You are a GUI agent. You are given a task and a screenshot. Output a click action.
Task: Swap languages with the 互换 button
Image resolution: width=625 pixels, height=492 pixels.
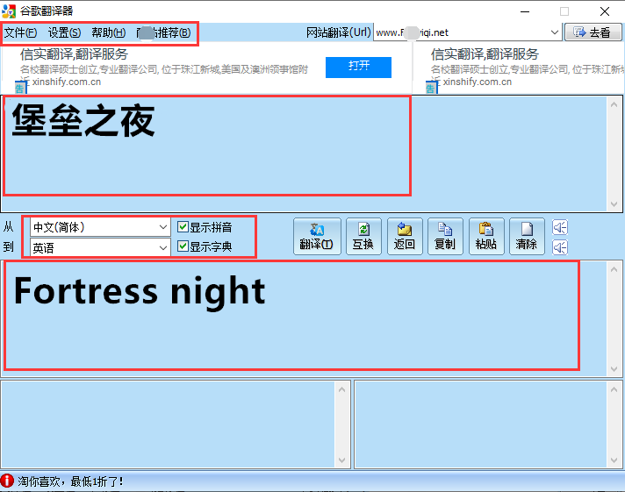tap(363, 236)
